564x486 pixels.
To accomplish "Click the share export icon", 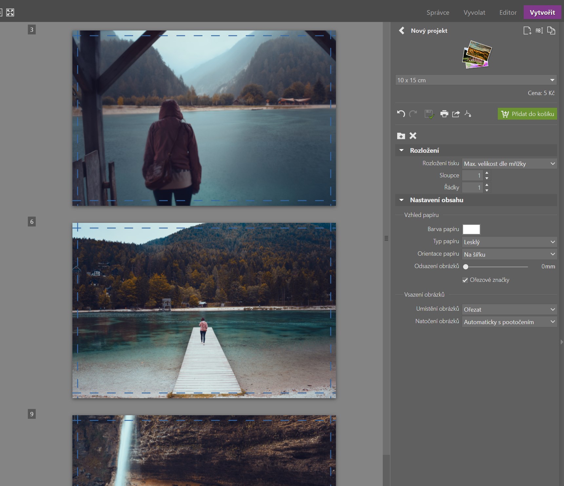I will point(456,114).
